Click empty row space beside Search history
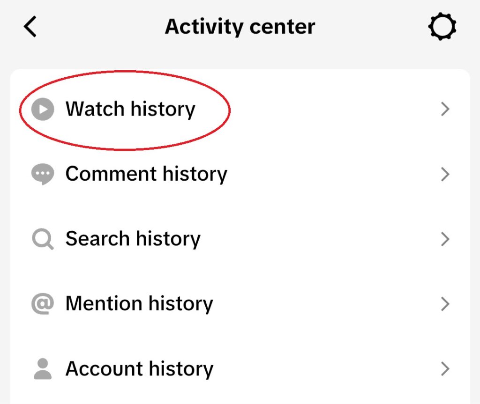The image size is (480, 404). click(318, 239)
